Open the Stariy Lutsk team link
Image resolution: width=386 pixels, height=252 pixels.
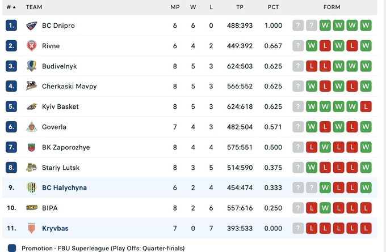pos(61,168)
